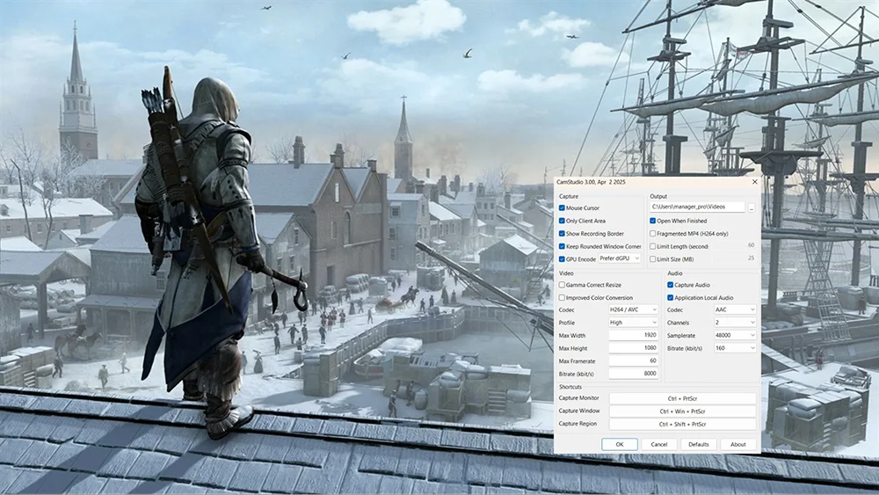
Task: Click the Defaults button
Action: [698, 444]
